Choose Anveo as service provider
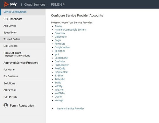This screenshot has width=159, height=123. (x=58, y=26)
